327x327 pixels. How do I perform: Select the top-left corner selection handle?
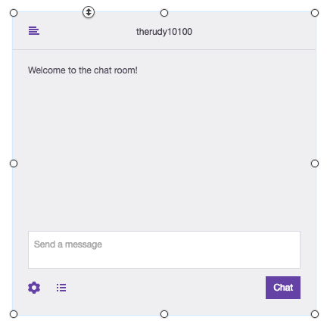click(14, 13)
